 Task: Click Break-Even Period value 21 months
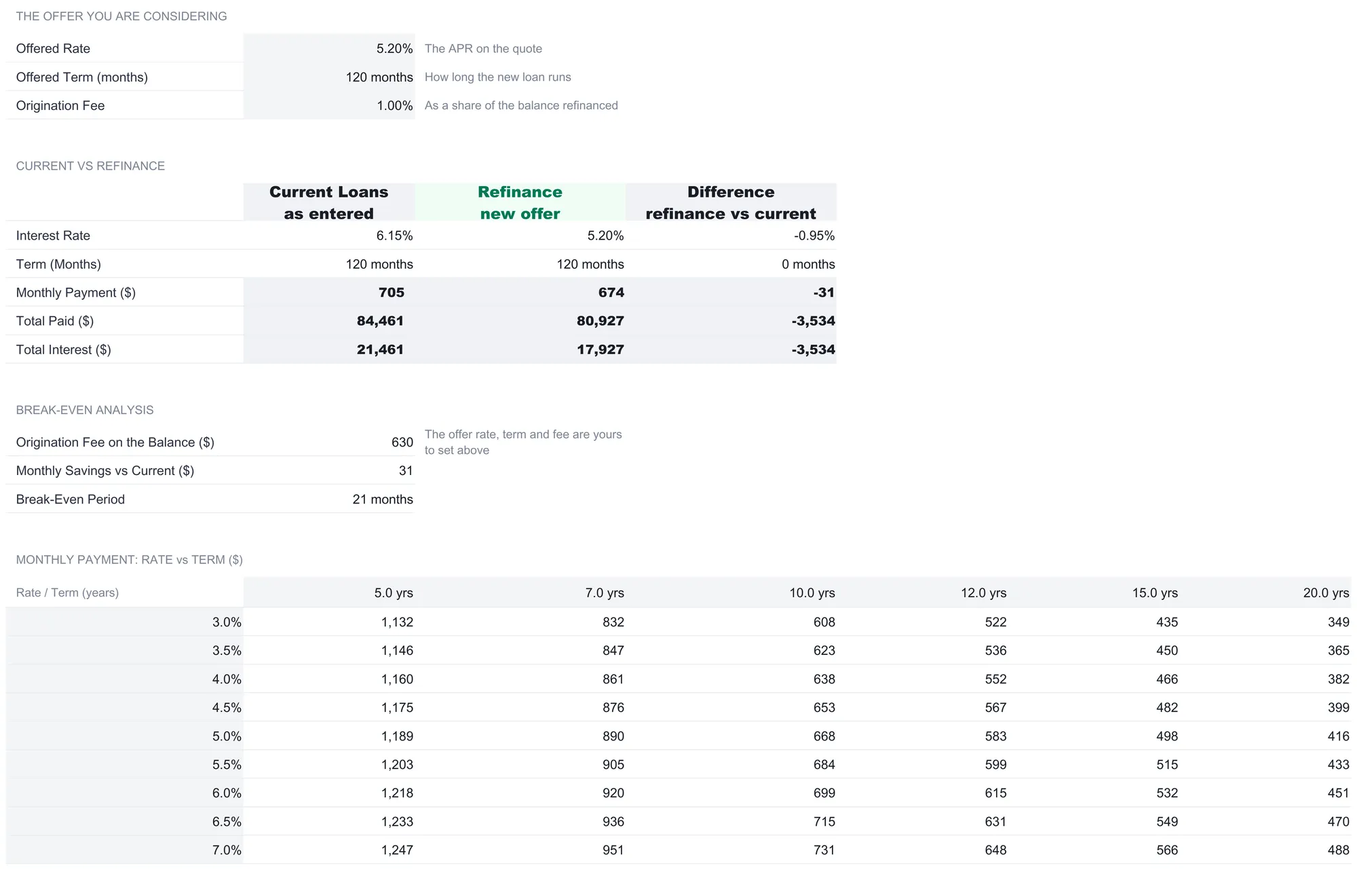329,499
